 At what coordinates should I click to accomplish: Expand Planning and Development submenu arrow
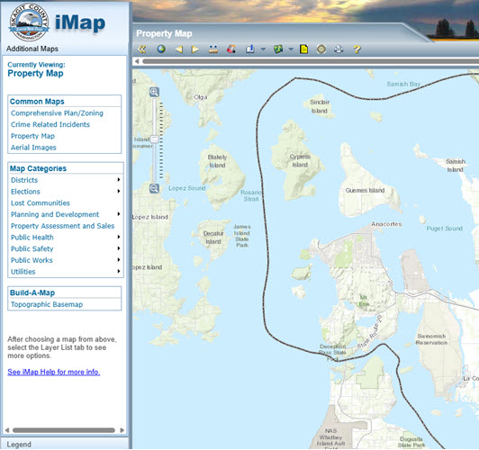click(119, 214)
